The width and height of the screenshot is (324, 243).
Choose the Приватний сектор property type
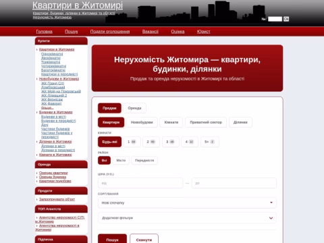point(206,122)
